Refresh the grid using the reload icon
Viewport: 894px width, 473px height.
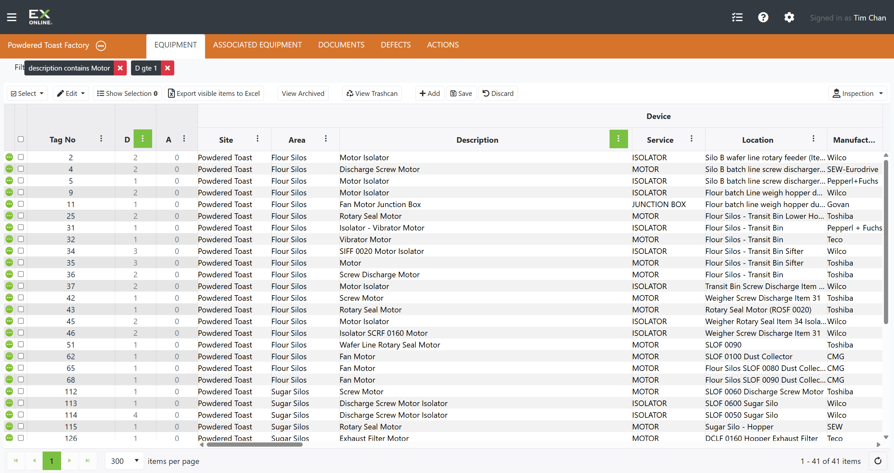pyautogui.click(x=878, y=461)
